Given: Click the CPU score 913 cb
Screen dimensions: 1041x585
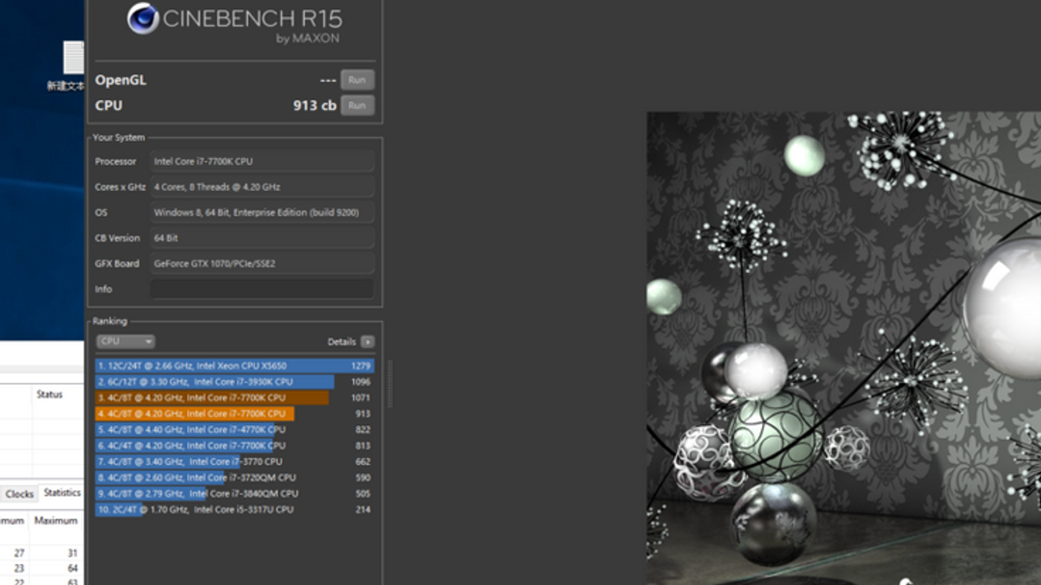Looking at the screenshot, I should click(x=314, y=105).
